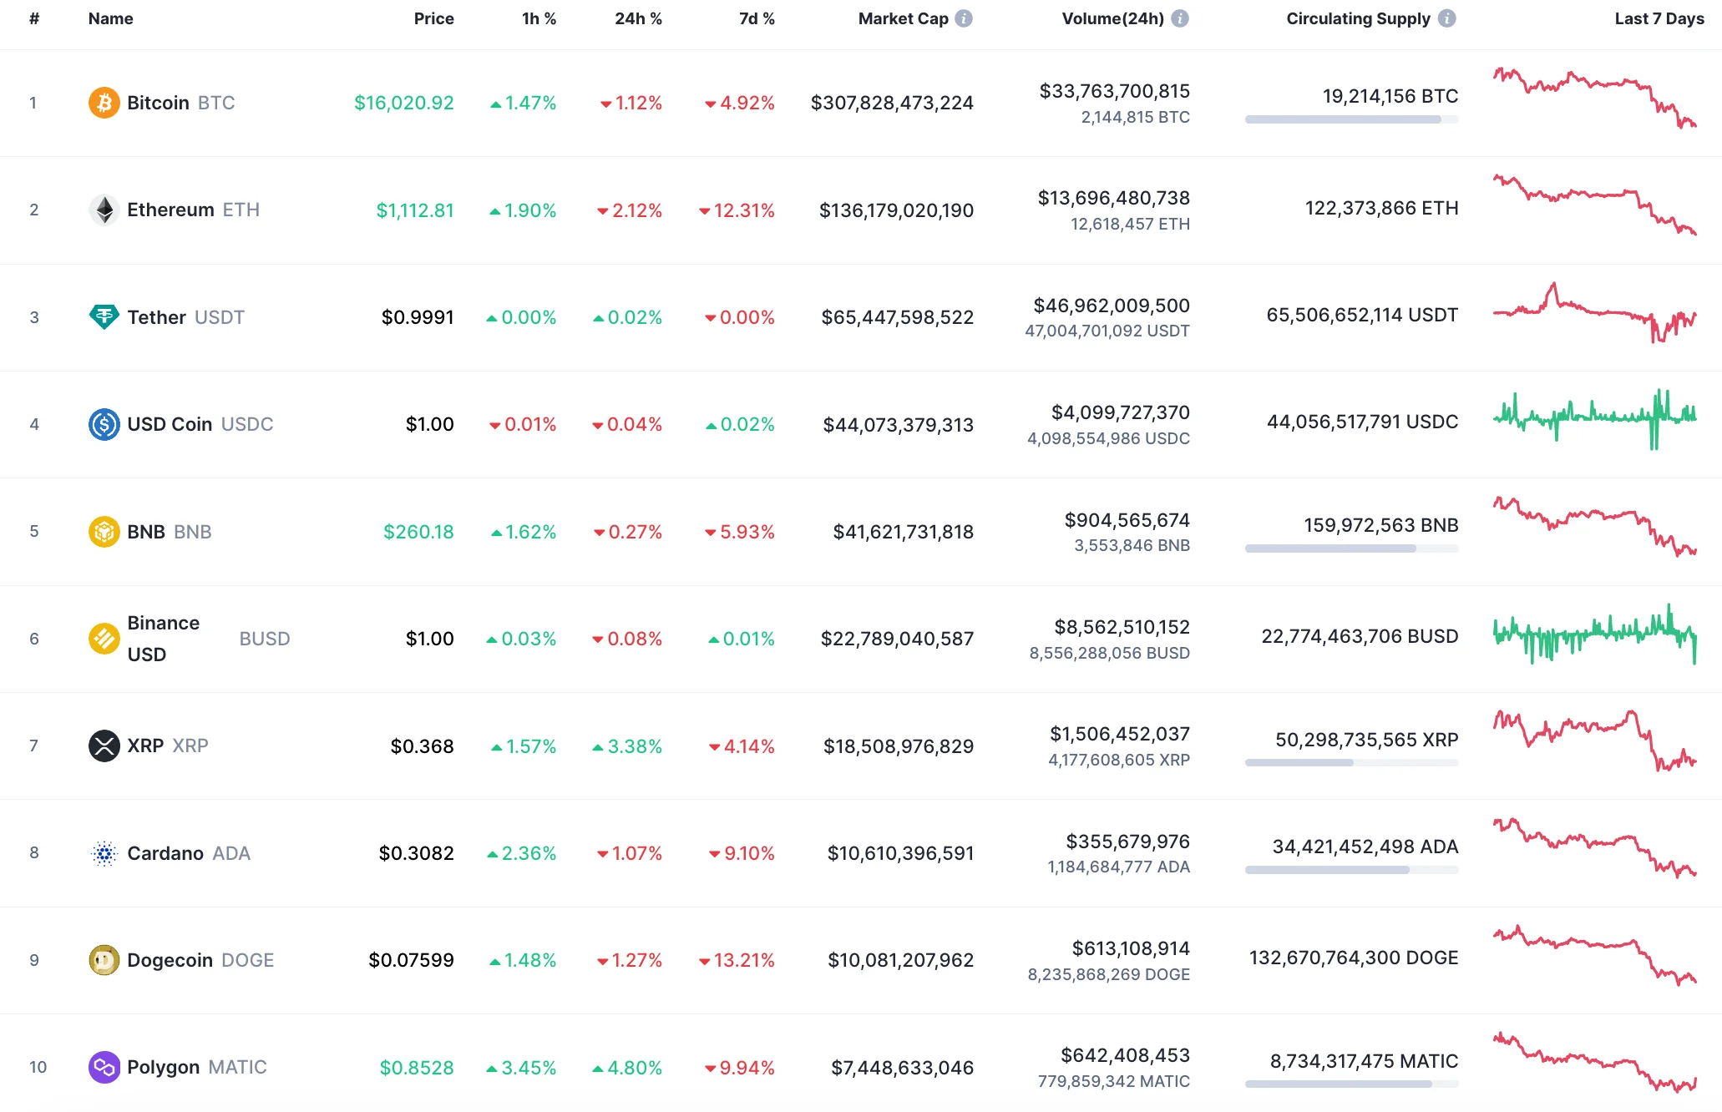
Task: Click the Dogecoin logo
Action: tap(104, 959)
